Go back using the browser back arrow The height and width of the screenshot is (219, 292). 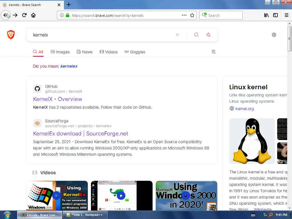(x=6, y=15)
